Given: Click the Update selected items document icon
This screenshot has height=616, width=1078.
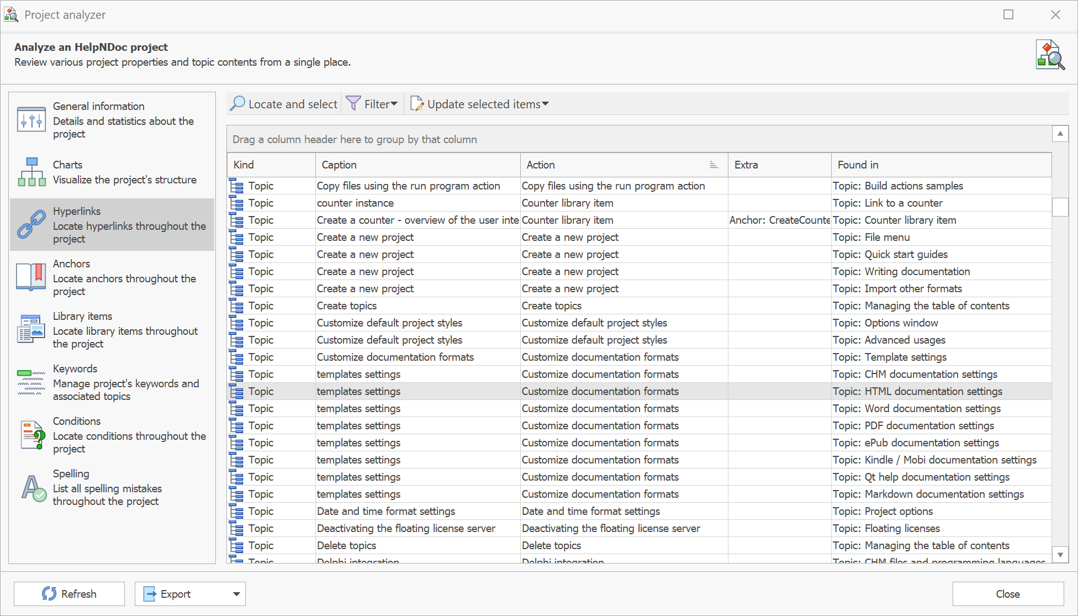Looking at the screenshot, I should tap(417, 103).
